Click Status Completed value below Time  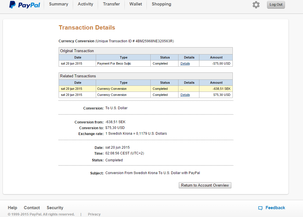click(x=114, y=160)
